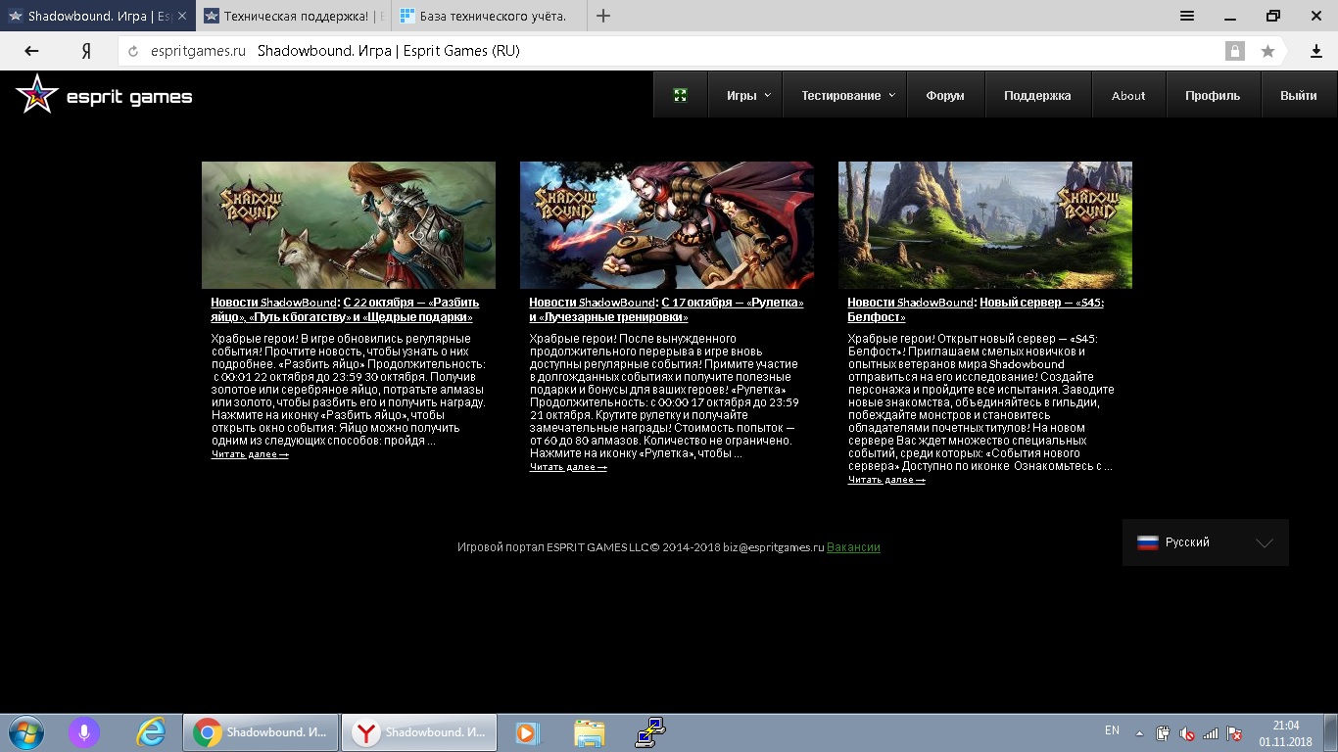Reload the page with refresh icon
The image size is (1338, 752).
coord(133,51)
